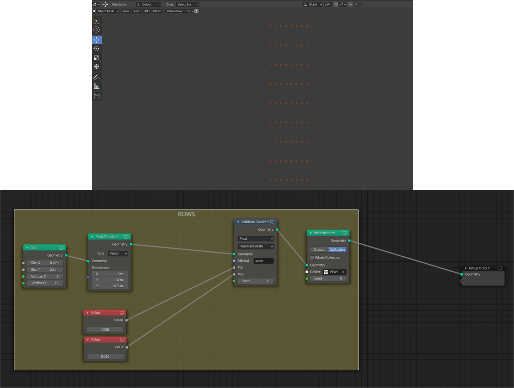Viewport: 514px width, 388px height.
Task: Choose the Rotate tool
Action: pos(97,49)
